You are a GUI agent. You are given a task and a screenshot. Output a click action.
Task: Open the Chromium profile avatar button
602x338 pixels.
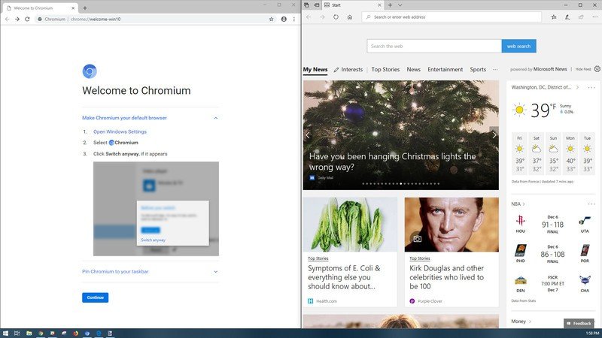[284, 19]
